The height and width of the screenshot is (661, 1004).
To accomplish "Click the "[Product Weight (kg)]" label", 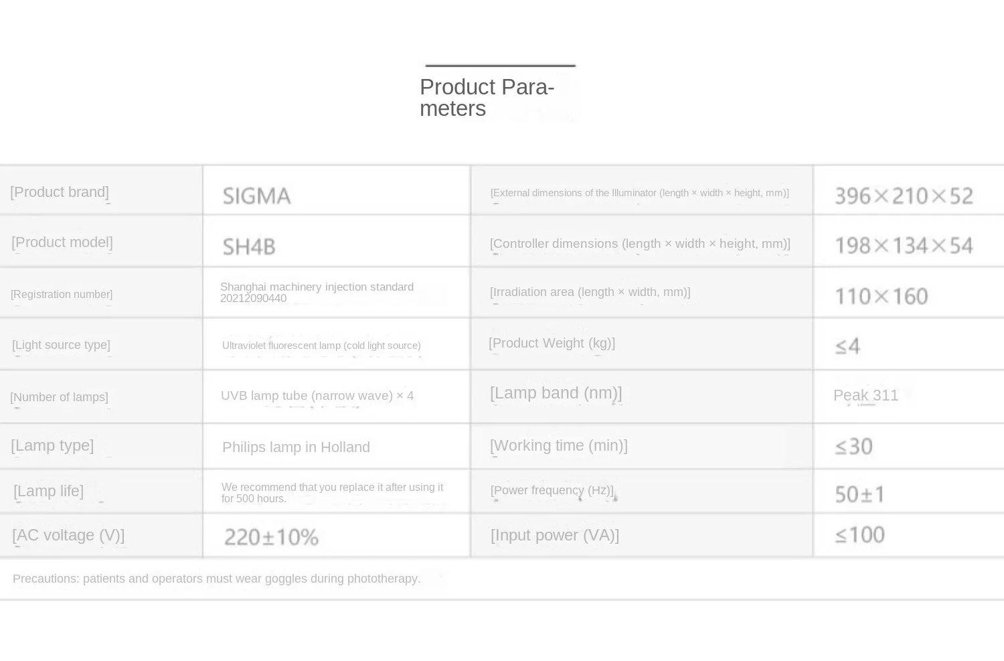I will [552, 344].
